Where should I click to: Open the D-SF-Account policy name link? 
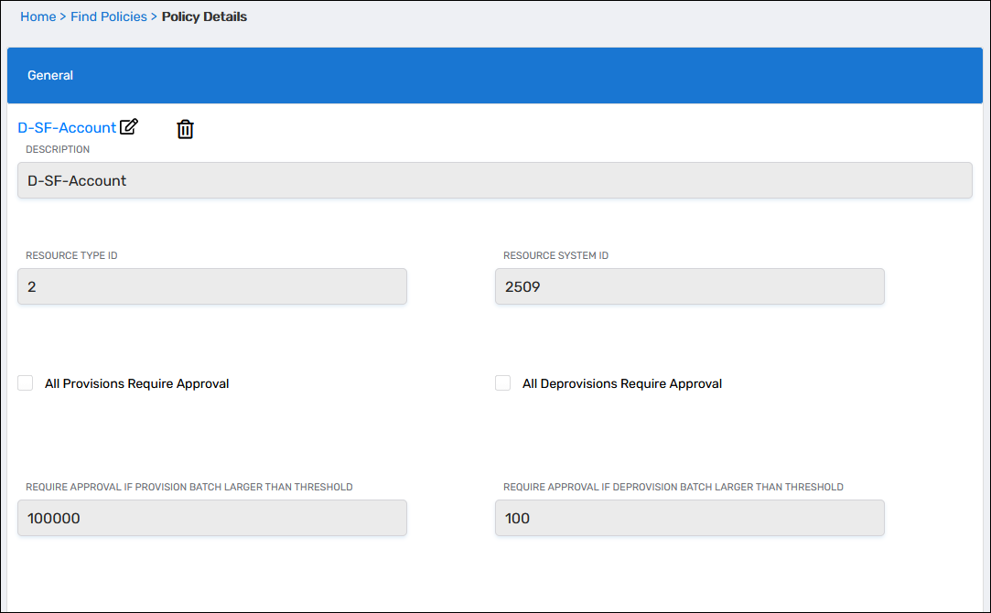pos(67,128)
